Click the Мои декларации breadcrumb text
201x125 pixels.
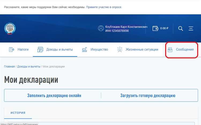[x=54, y=67]
